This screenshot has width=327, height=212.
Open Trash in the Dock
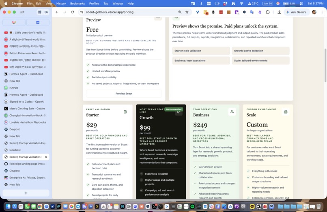[x=318, y=207]
